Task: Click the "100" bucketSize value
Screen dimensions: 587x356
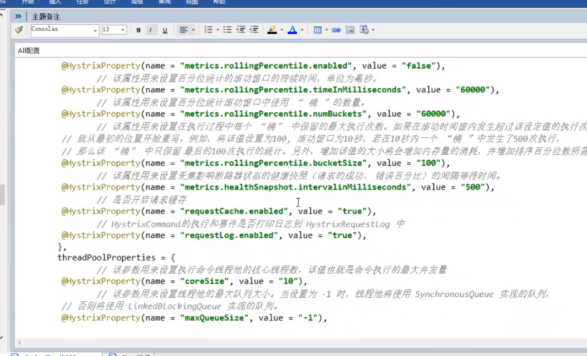Action: [429, 163]
